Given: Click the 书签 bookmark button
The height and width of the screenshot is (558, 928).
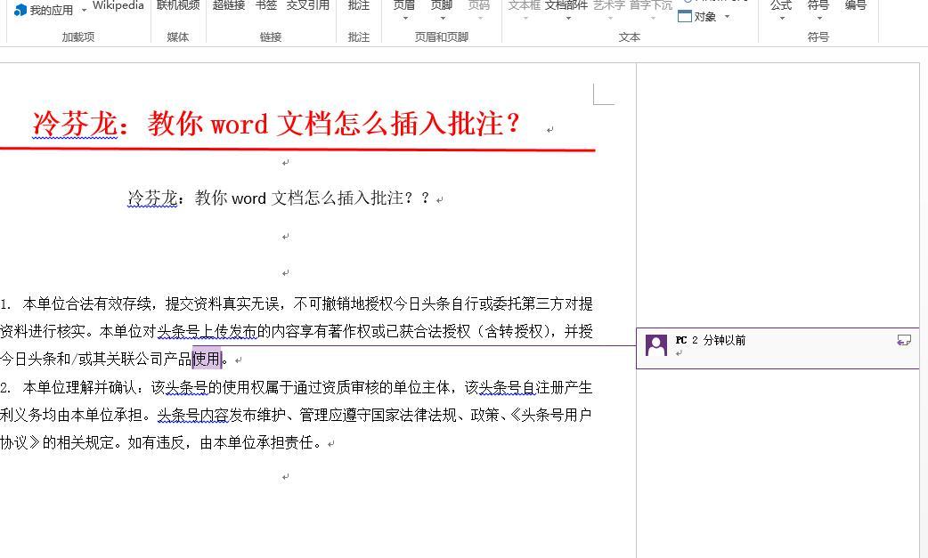Looking at the screenshot, I should 265,6.
